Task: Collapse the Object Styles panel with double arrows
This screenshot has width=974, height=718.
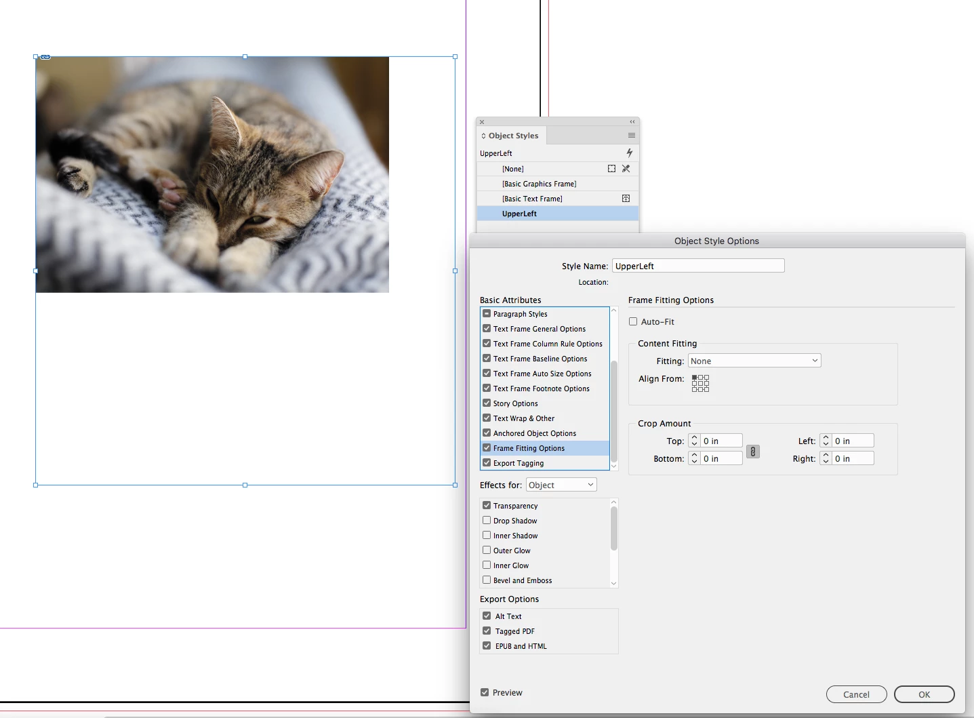Action: pos(632,122)
